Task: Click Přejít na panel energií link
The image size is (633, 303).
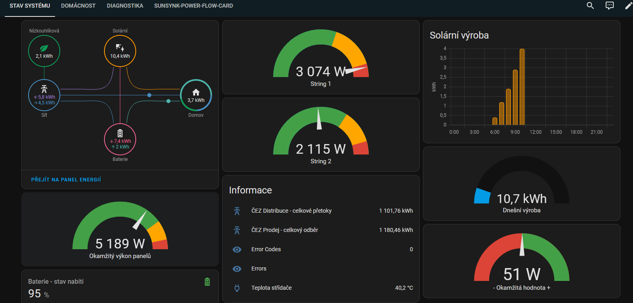Action: (x=66, y=179)
